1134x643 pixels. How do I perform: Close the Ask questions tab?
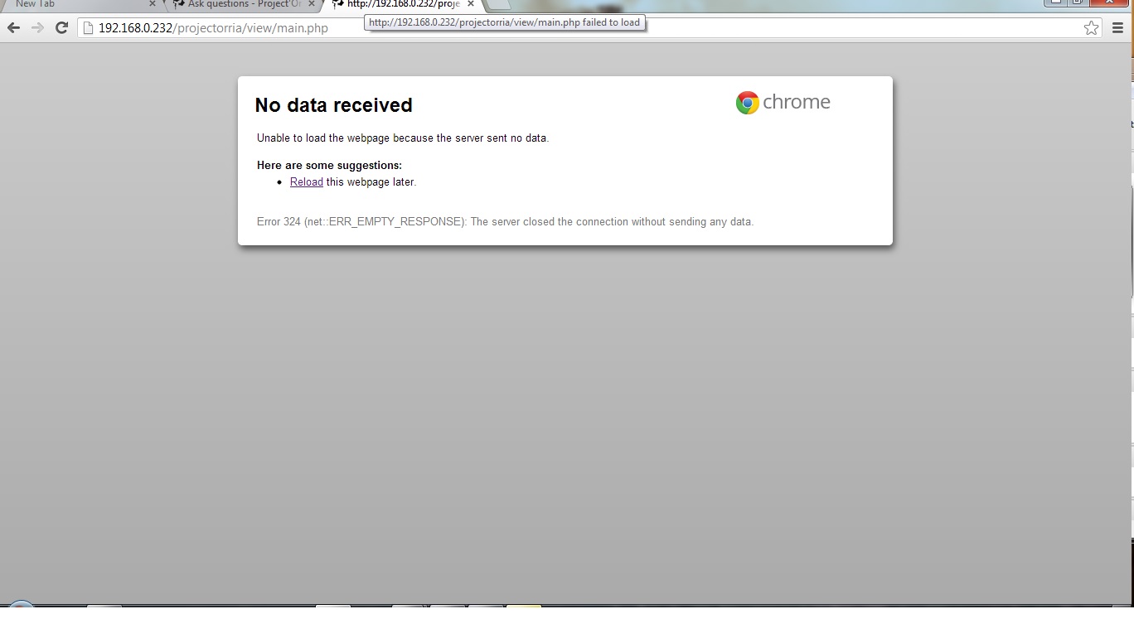click(312, 4)
